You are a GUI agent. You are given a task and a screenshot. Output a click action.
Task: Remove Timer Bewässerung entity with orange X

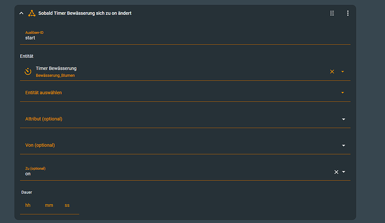coord(332,71)
